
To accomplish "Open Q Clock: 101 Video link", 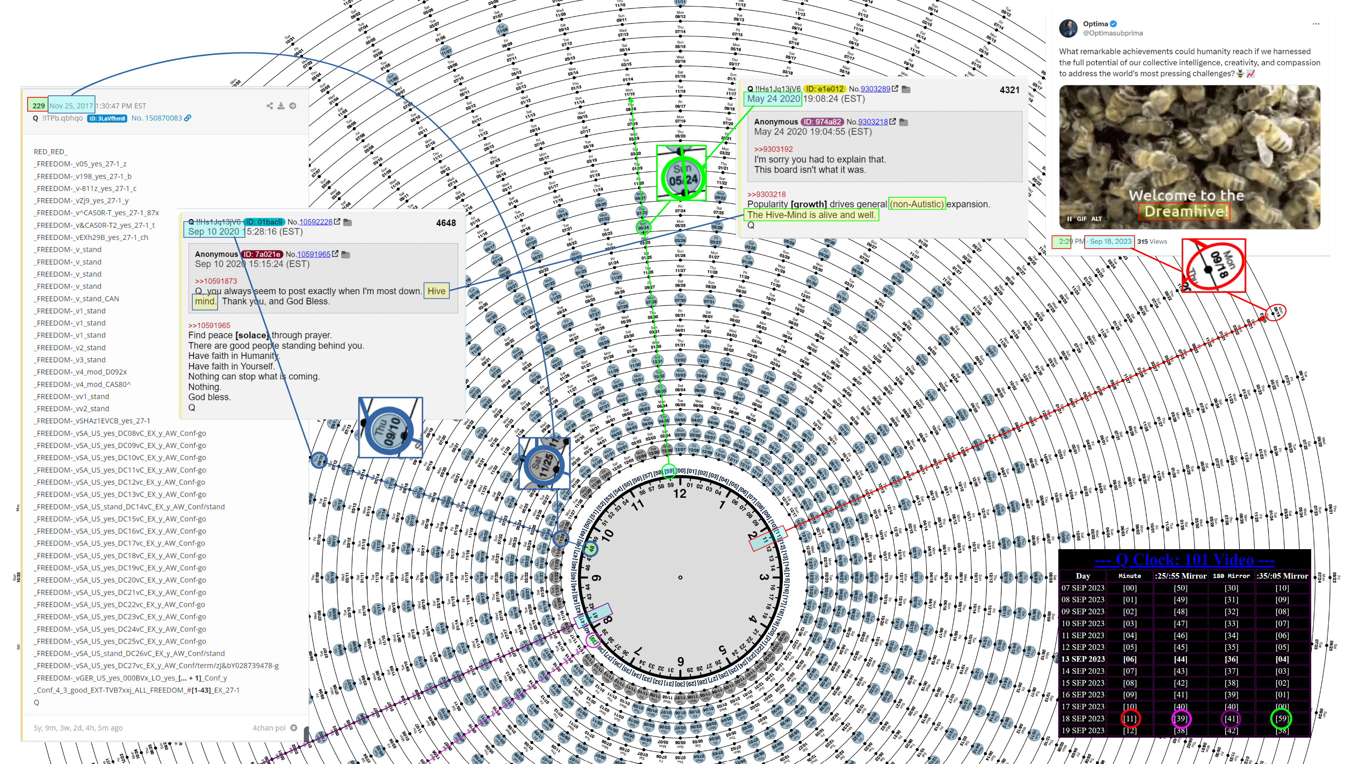I will (x=1184, y=560).
